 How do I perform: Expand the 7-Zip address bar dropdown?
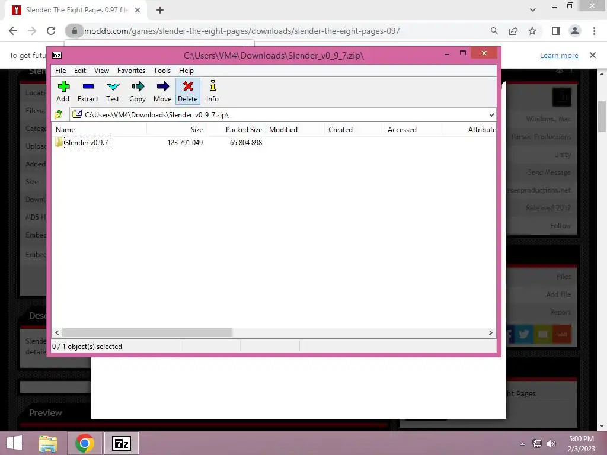491,114
